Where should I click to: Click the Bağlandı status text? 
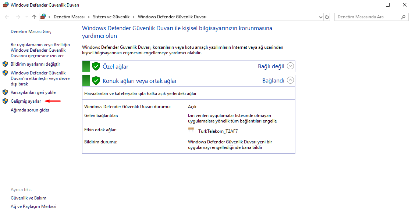(x=273, y=80)
